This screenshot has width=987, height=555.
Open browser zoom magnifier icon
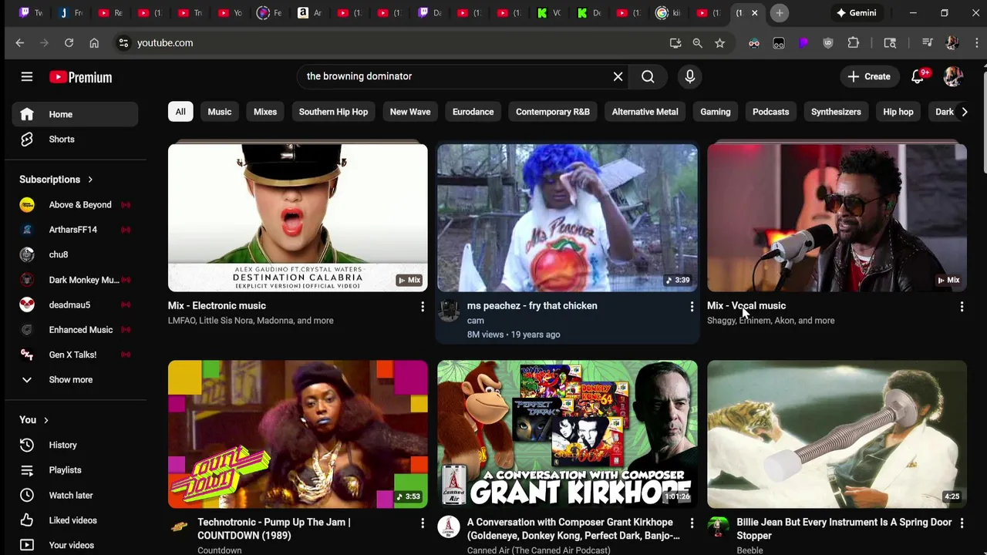(x=697, y=43)
